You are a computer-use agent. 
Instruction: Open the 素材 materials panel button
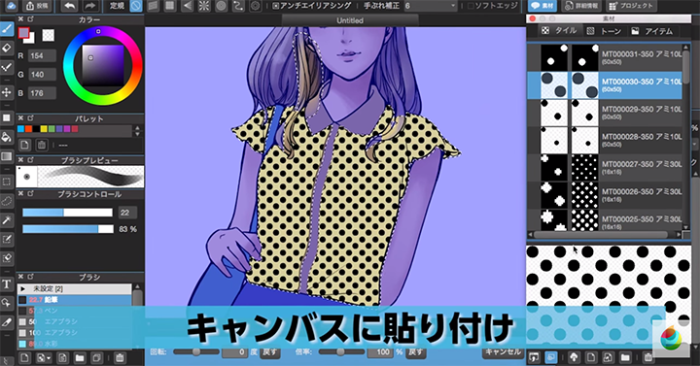pyautogui.click(x=542, y=6)
